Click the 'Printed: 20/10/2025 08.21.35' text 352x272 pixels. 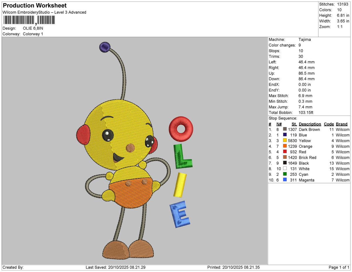pos(233,267)
